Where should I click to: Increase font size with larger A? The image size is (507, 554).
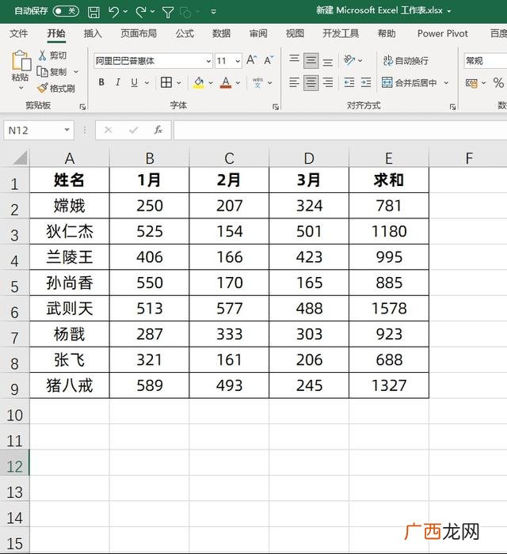(252, 59)
